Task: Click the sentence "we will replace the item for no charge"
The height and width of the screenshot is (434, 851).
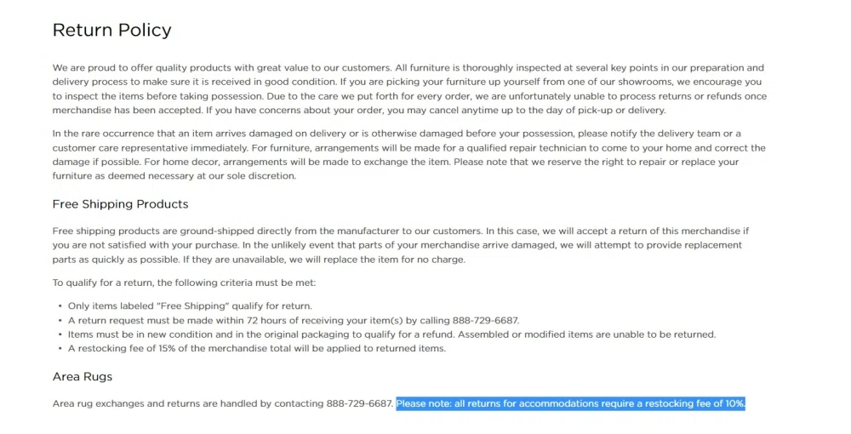Action: coord(378,260)
